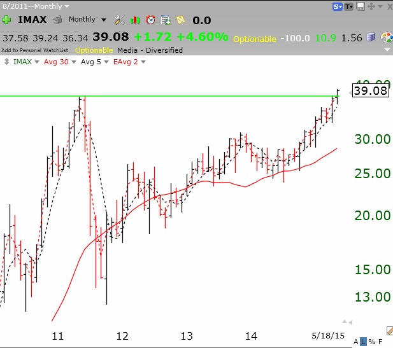Click the green-red bar chart style icon
Screen dimensions: 393x348
(135, 20)
